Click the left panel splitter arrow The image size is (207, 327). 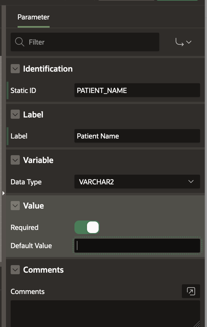click(x=3, y=193)
